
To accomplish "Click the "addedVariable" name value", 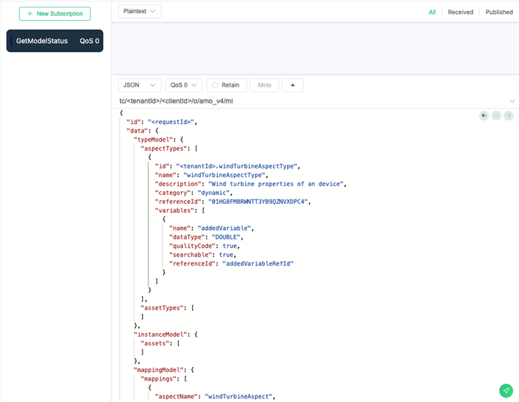I will 224,228.
